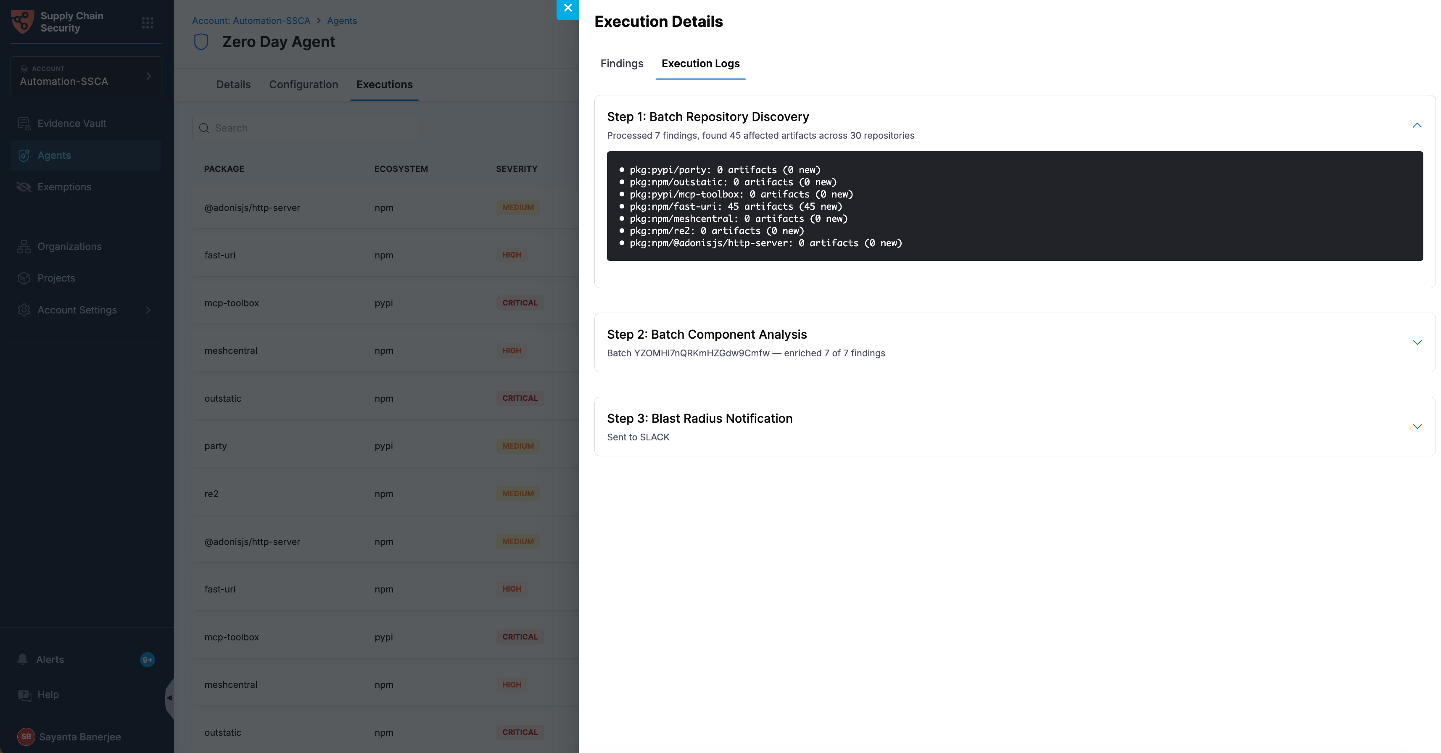Open the module switcher grid icon

pyautogui.click(x=148, y=22)
